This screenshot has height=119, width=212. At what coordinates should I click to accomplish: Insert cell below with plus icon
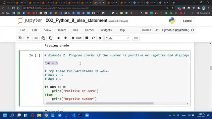pos(28,38)
